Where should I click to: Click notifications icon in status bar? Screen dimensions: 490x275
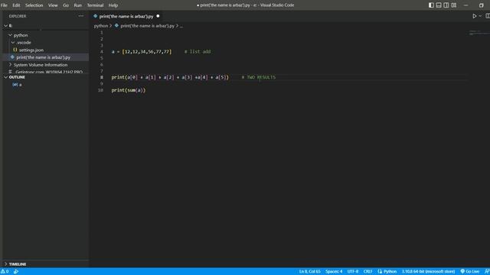(x=487, y=271)
